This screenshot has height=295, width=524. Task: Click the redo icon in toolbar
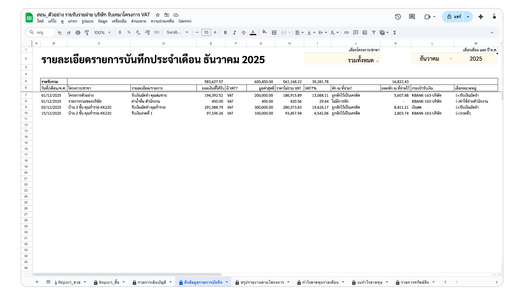69,33
